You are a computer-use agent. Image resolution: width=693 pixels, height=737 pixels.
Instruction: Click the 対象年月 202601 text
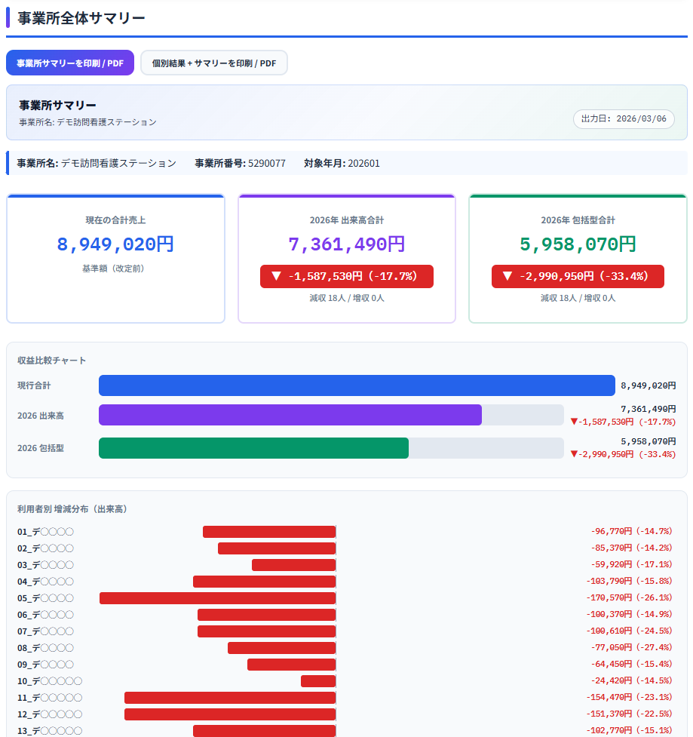pyautogui.click(x=342, y=163)
